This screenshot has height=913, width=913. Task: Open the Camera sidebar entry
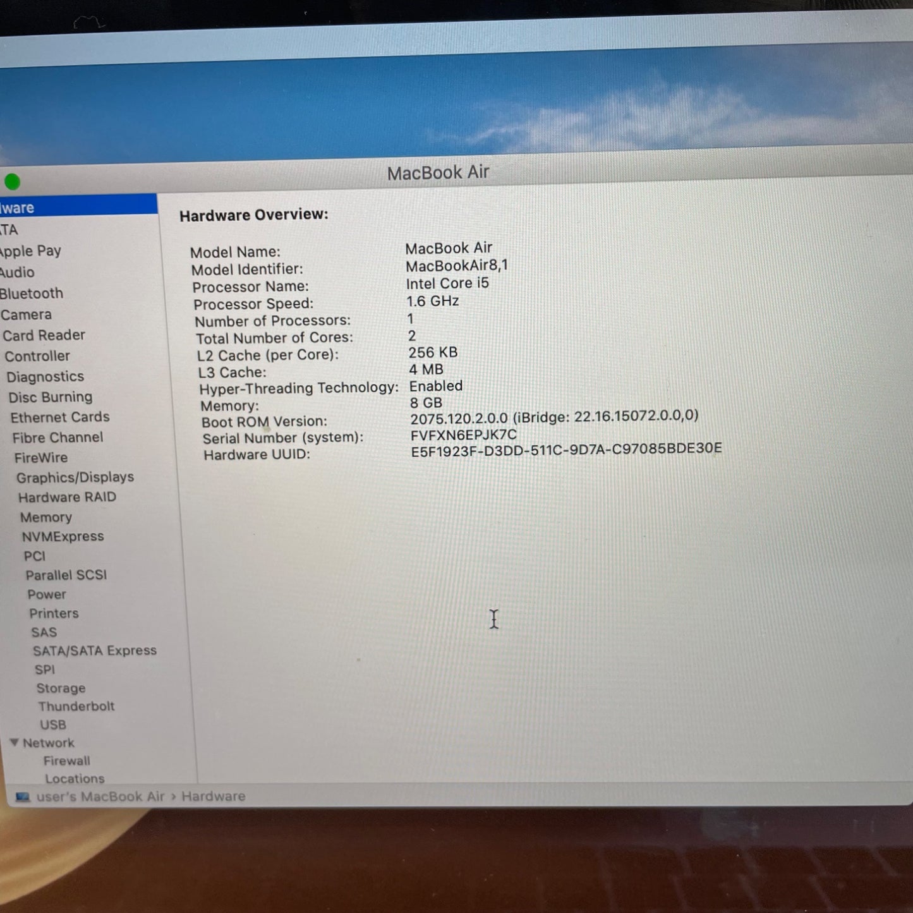(x=27, y=315)
